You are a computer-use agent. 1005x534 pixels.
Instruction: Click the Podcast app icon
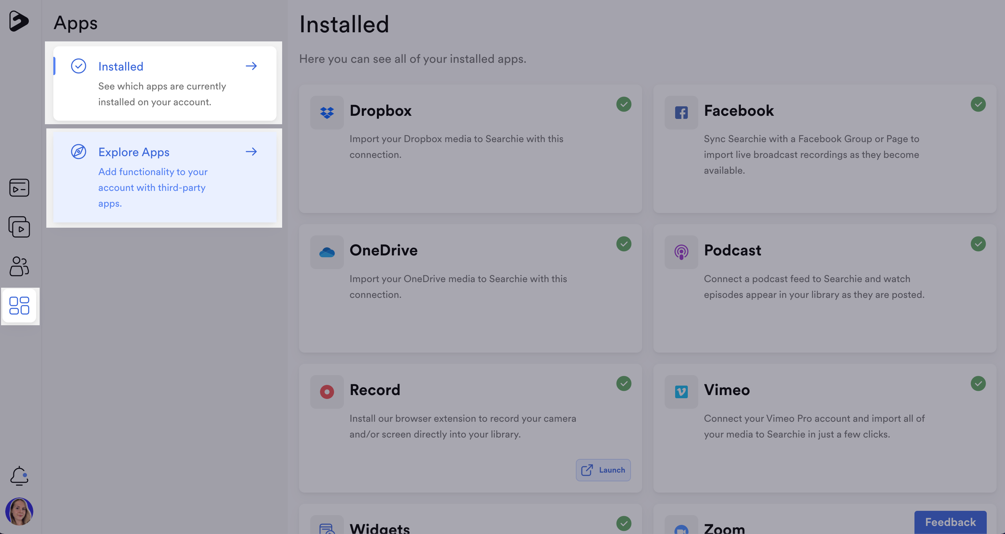[x=681, y=252]
